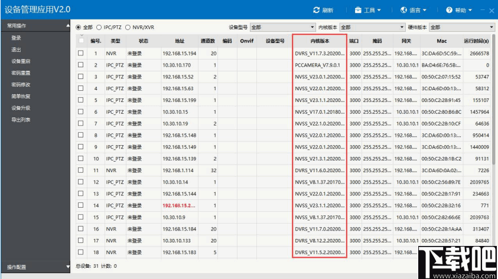498x279 pixels.
Task: Select 密码修改 in the sidebar
Action: click(x=21, y=85)
